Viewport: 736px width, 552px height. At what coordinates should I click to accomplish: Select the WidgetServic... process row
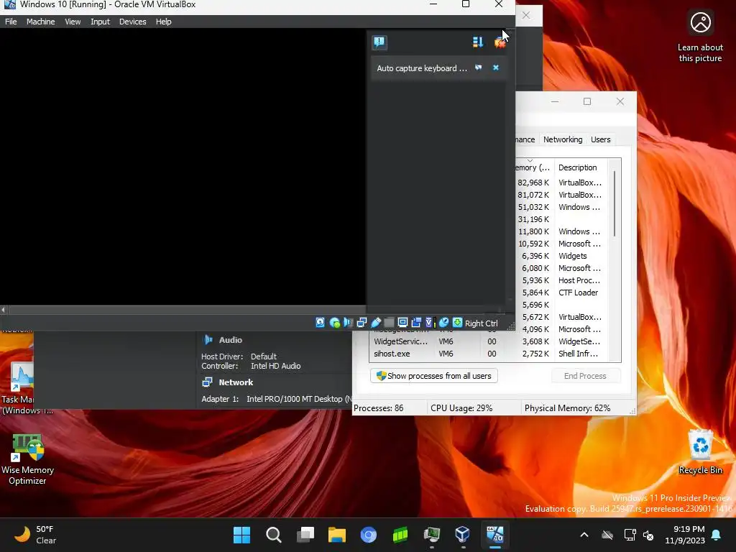(x=488, y=341)
